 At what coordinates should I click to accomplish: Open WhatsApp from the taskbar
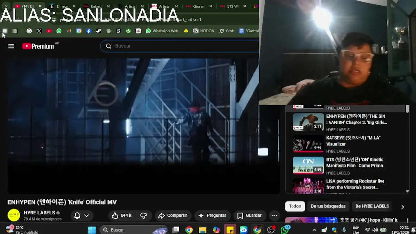point(285,230)
